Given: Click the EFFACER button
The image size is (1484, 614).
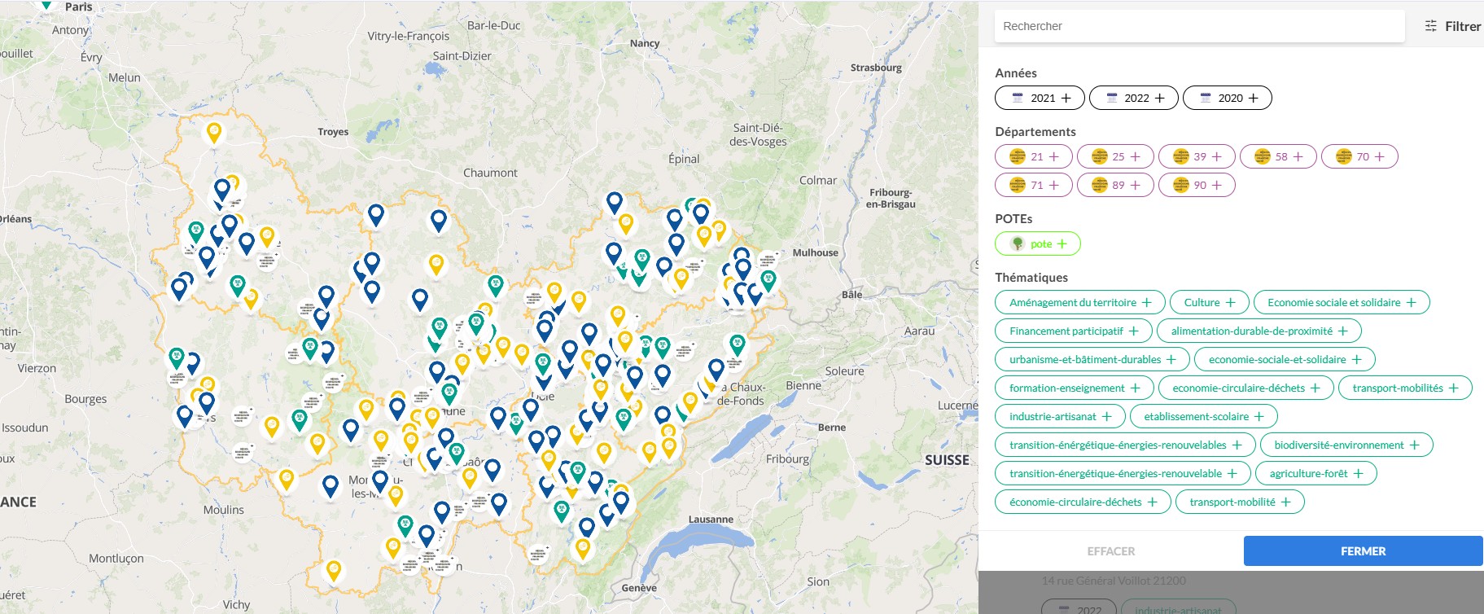Looking at the screenshot, I should pos(1110,551).
